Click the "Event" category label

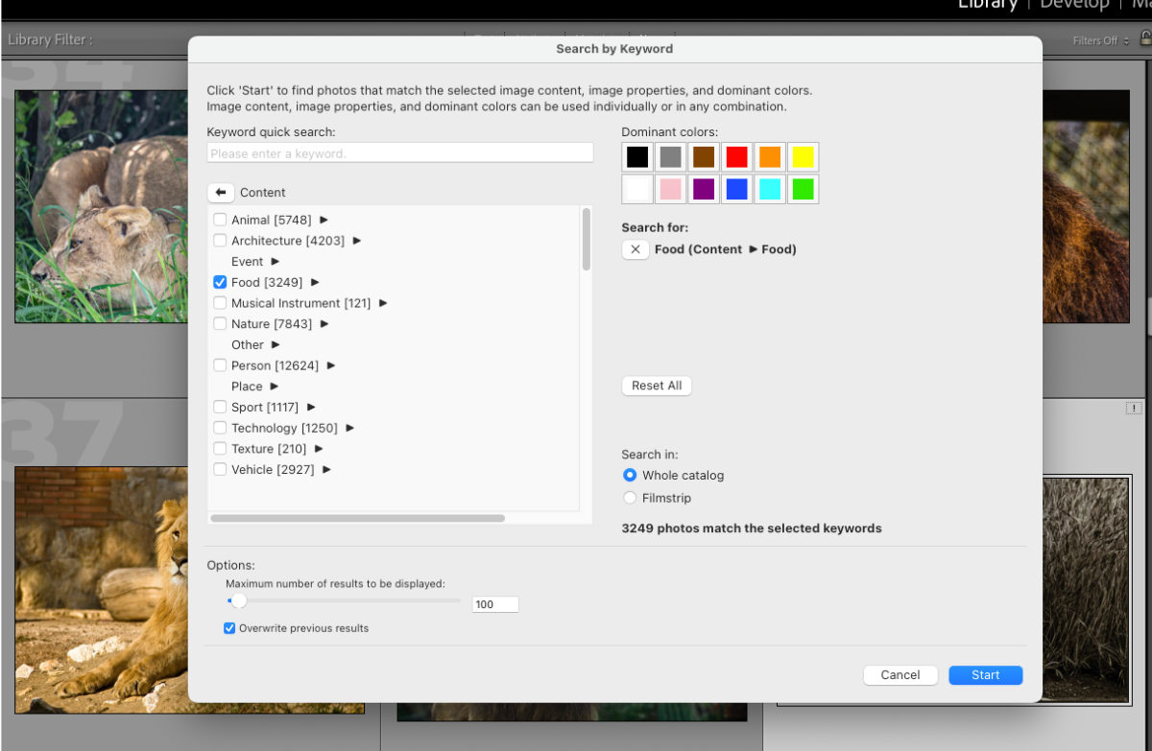pos(247,261)
